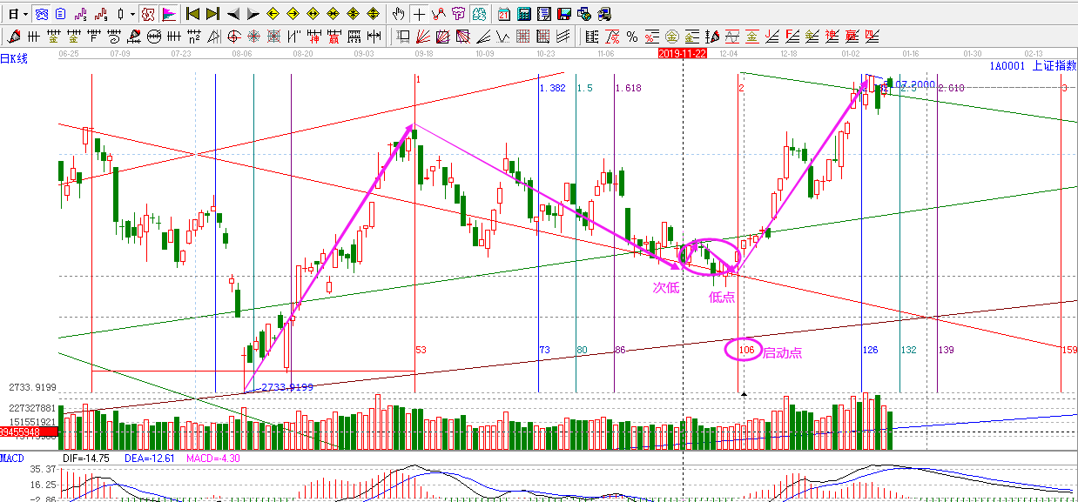Toggle the pink flag chart button
Image resolution: width=1078 pixels, height=502 pixels.
[x=169, y=14]
